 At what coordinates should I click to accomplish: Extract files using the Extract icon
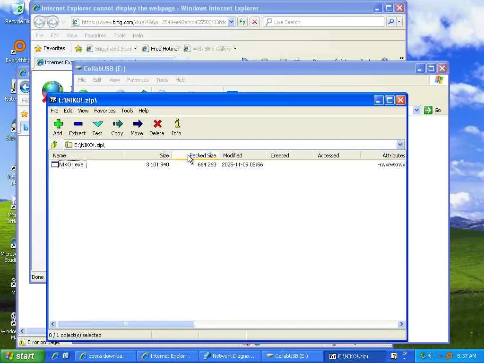point(77,127)
